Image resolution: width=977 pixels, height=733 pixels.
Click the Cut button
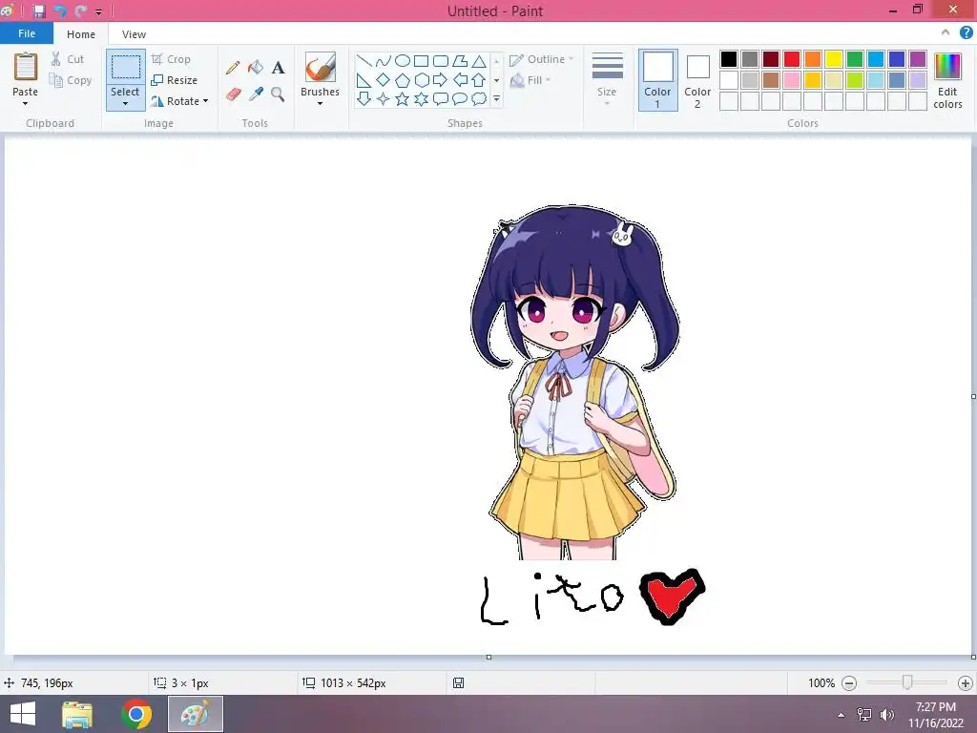pyautogui.click(x=68, y=59)
